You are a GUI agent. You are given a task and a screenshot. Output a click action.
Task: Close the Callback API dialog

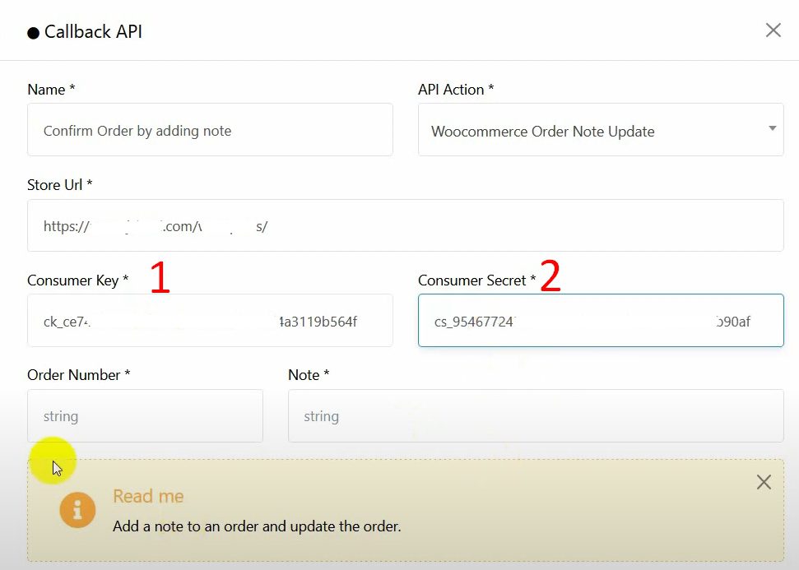[x=773, y=30]
